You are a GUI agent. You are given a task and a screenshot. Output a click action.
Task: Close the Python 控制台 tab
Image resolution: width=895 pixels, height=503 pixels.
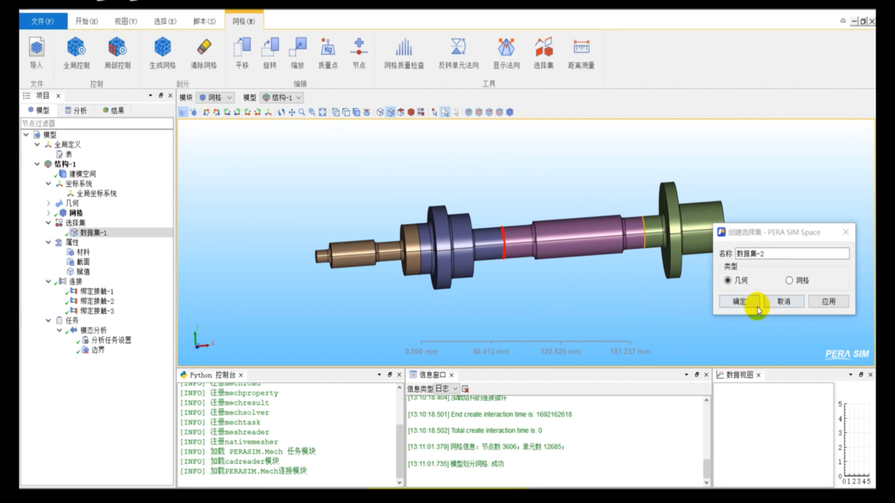pyautogui.click(x=241, y=375)
